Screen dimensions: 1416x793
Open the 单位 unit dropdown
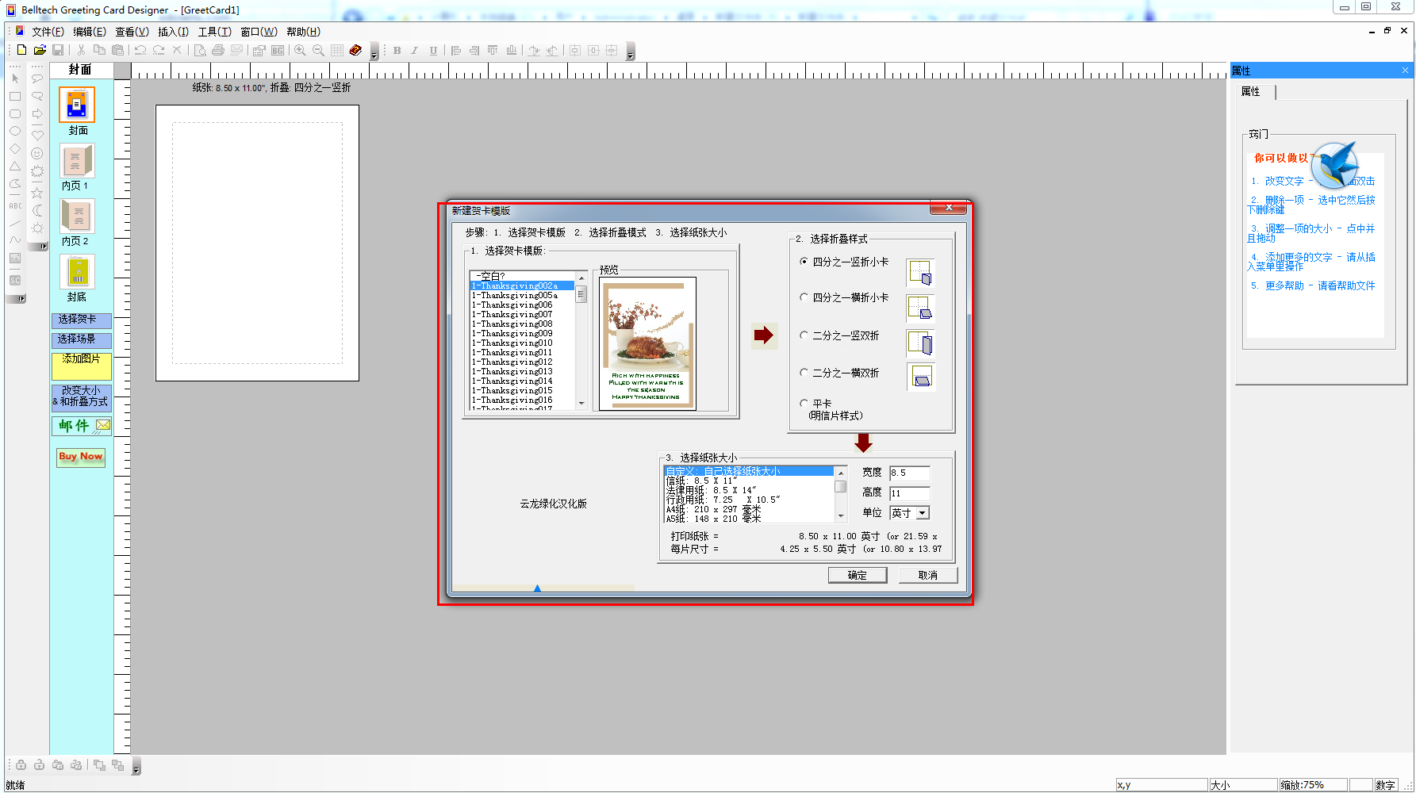pos(922,513)
